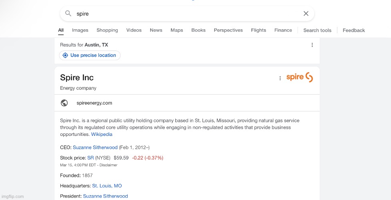391x200 pixels.
Task: Click the Feedback link
Action: tap(354, 30)
